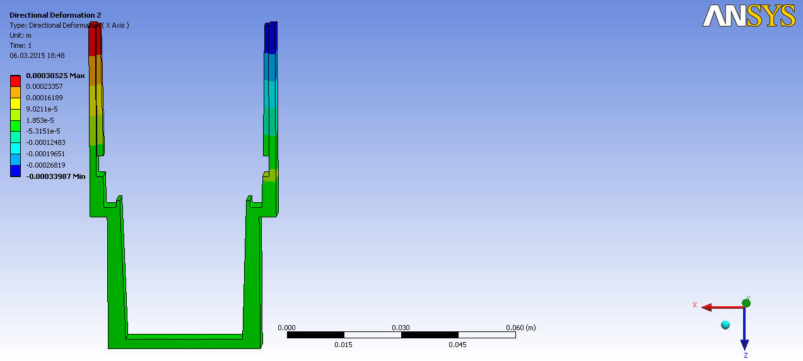This screenshot has width=803, height=361.
Task: Select the dark blue bottom legend band
Action: point(15,171)
